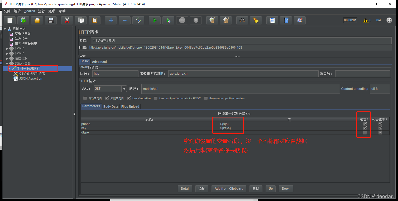Click the 添加 button
Image resolution: width=398 pixels, height=201 pixels.
[202, 189]
